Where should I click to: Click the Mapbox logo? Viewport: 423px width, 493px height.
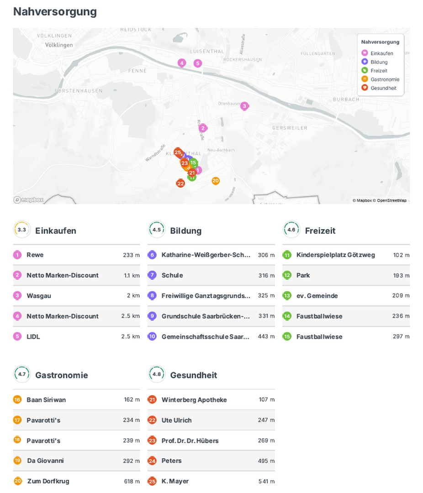click(28, 199)
